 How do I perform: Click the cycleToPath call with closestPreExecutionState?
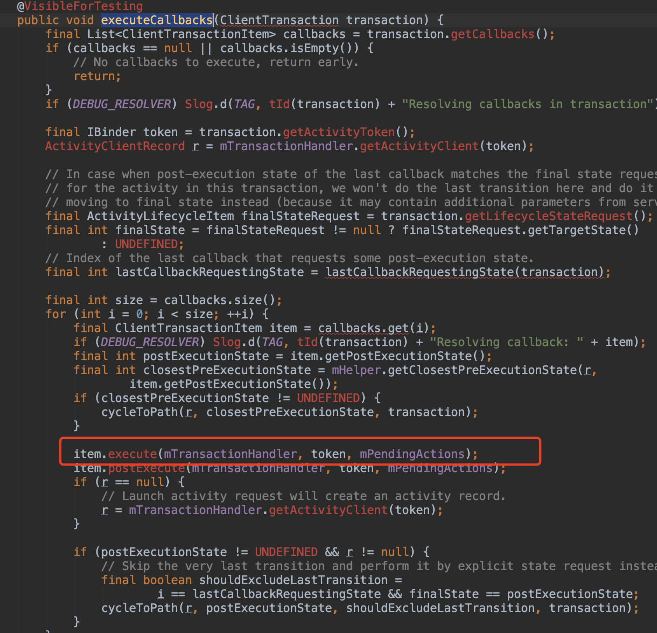pos(142,412)
